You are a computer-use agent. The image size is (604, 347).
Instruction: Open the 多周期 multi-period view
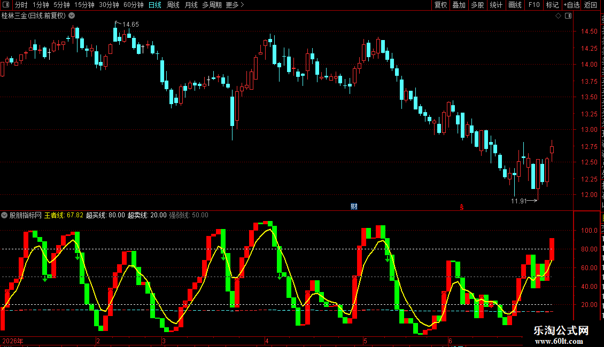(212, 5)
